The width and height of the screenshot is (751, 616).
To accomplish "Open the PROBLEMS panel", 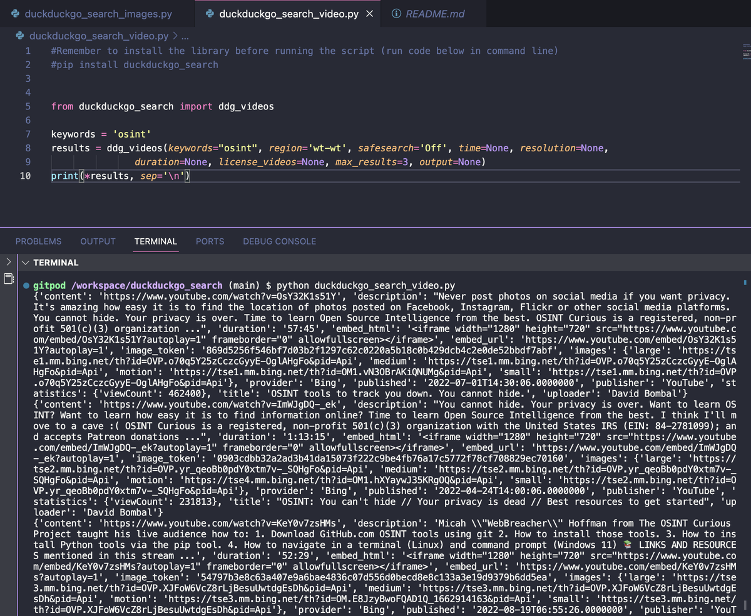I will point(38,241).
